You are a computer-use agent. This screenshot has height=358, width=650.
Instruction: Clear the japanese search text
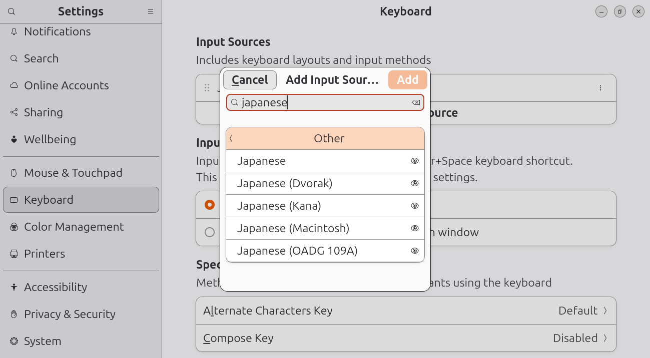click(416, 102)
